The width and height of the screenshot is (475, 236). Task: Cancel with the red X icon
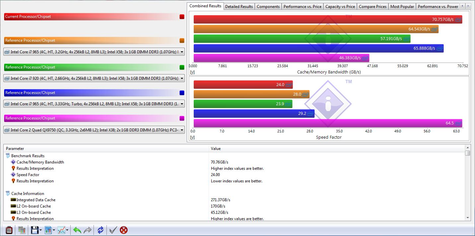124,230
